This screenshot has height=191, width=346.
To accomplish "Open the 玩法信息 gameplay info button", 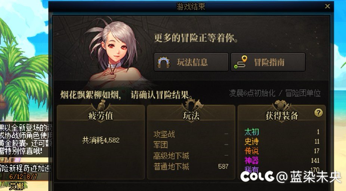I will (x=191, y=62).
